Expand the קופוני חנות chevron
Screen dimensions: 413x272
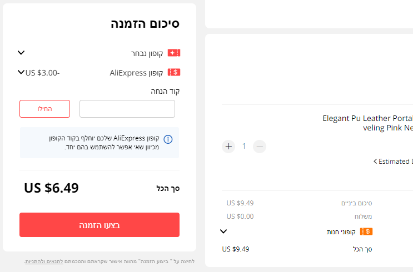(223, 231)
